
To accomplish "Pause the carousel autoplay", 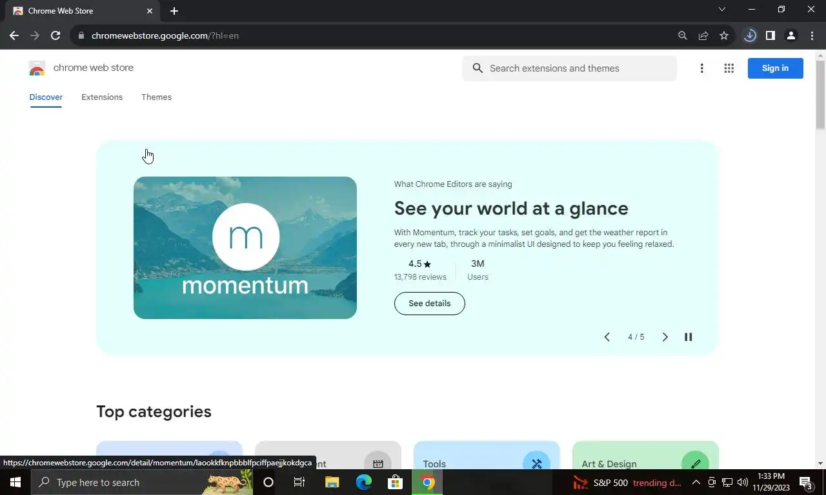I will (689, 337).
